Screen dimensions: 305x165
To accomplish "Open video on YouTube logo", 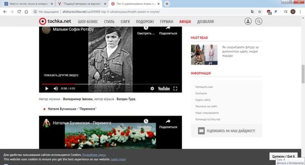I will coord(164,89).
